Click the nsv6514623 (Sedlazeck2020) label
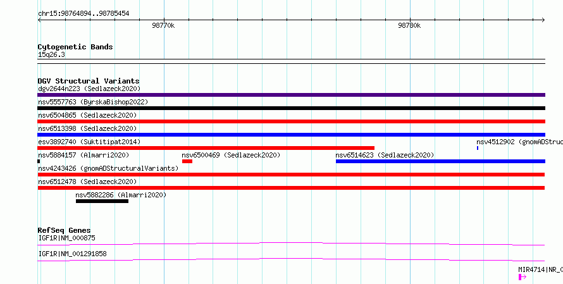The width and height of the screenshot is (563, 284). click(x=385, y=155)
